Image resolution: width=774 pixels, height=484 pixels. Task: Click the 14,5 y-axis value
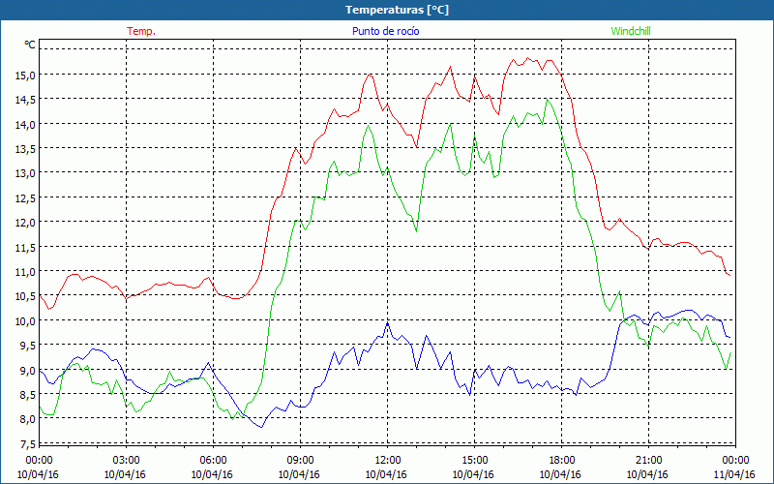[x=26, y=100]
